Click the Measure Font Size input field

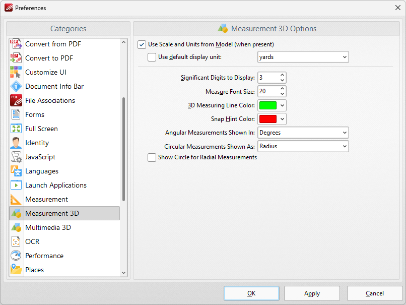click(268, 91)
